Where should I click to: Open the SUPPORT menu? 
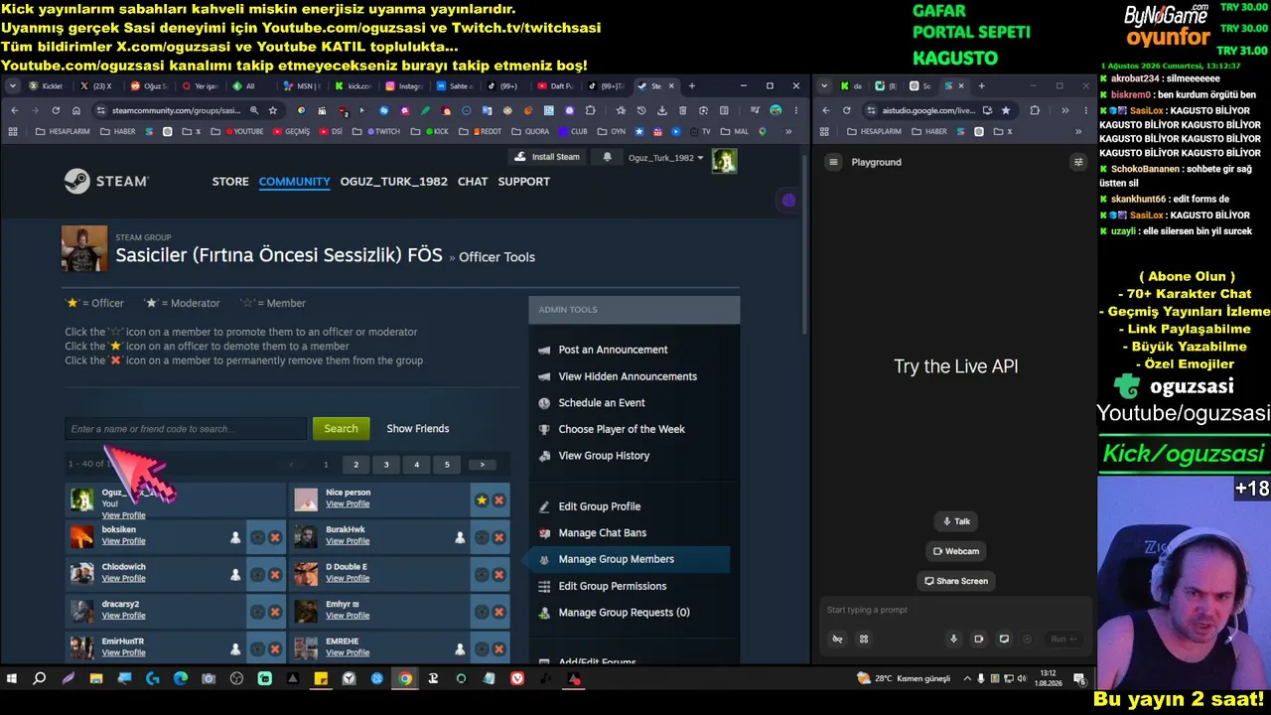point(523,182)
